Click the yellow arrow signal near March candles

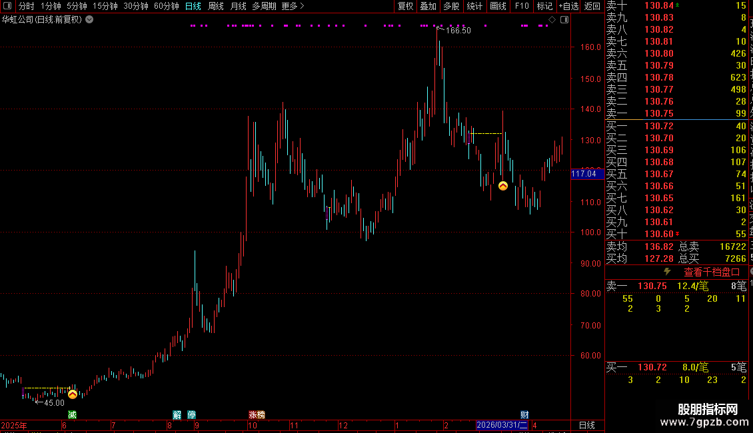503,186
